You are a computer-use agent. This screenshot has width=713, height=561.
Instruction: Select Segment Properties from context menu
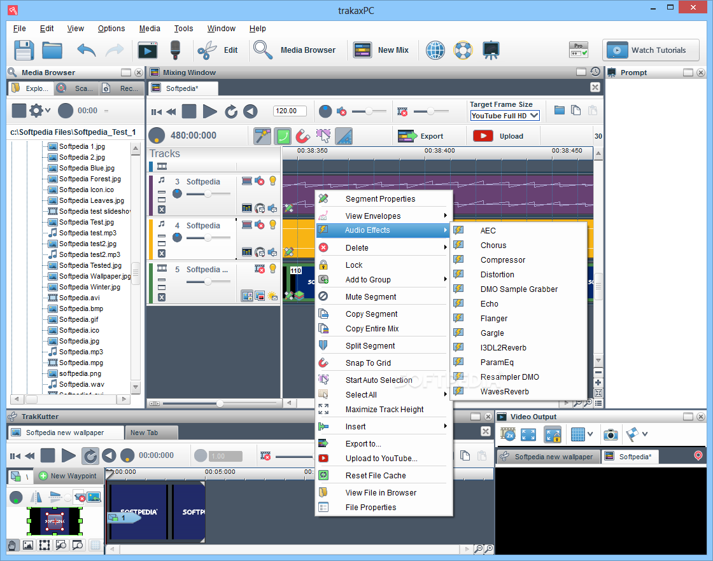(385, 199)
